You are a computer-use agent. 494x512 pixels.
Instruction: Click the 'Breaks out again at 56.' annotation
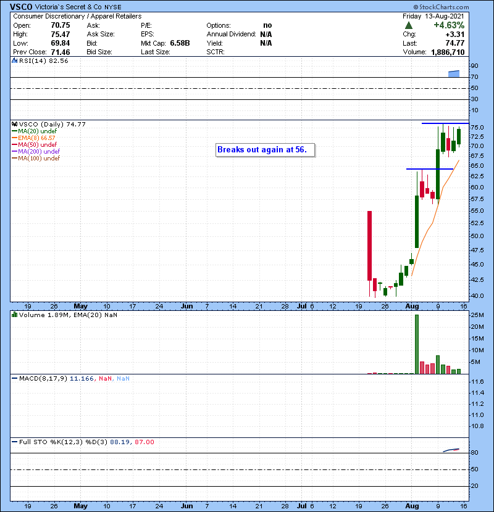pos(265,150)
